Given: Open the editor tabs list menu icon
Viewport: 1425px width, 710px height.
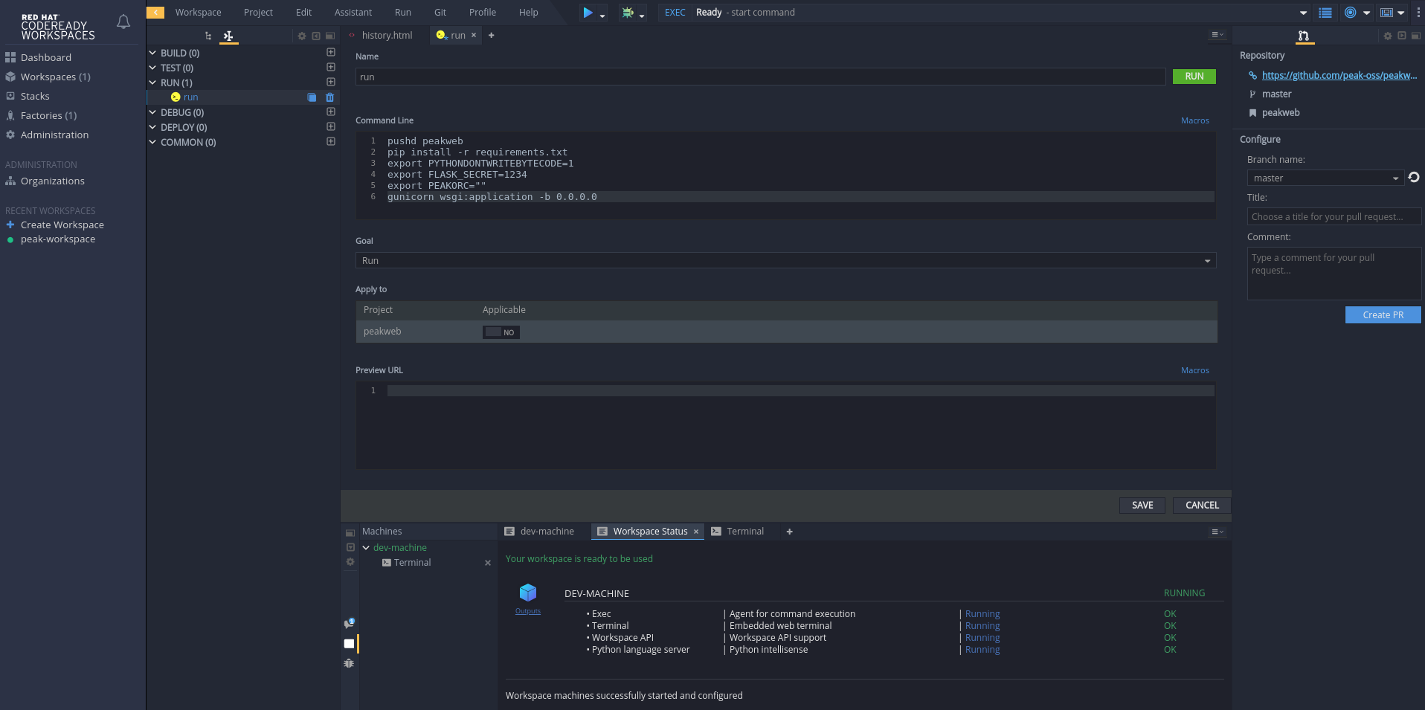Looking at the screenshot, I should pyautogui.click(x=1217, y=35).
